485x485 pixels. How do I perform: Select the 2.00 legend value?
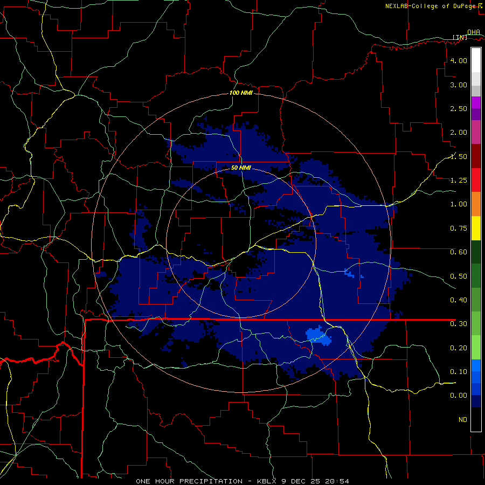(459, 133)
